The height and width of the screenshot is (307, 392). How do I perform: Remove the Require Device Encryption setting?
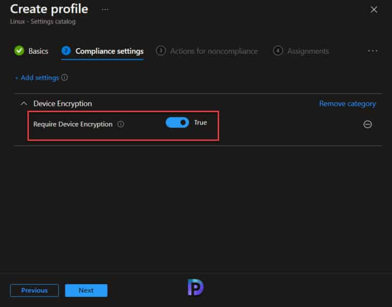coord(367,124)
